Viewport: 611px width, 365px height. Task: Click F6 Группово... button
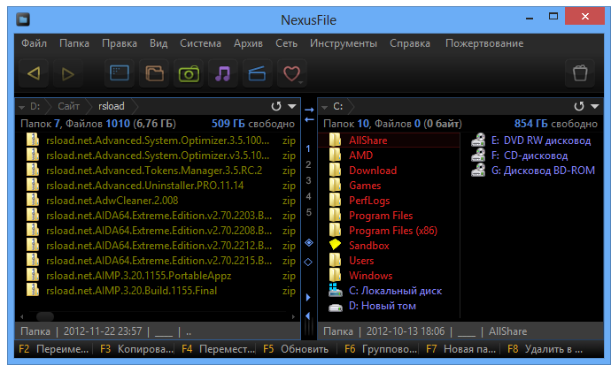(381, 349)
